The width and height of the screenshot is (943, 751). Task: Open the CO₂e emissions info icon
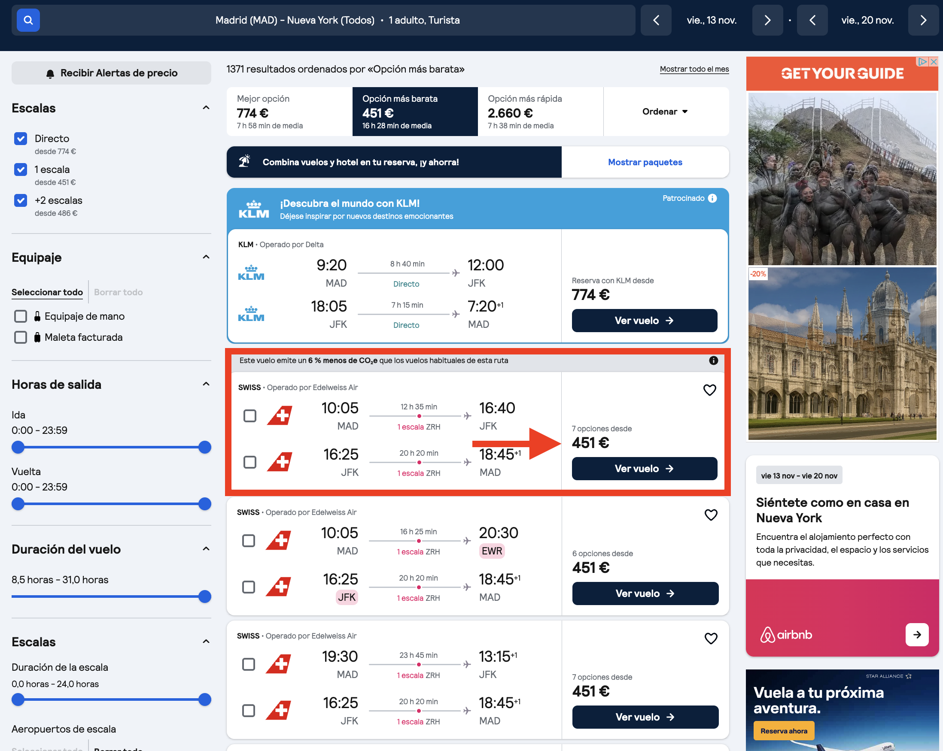(713, 360)
